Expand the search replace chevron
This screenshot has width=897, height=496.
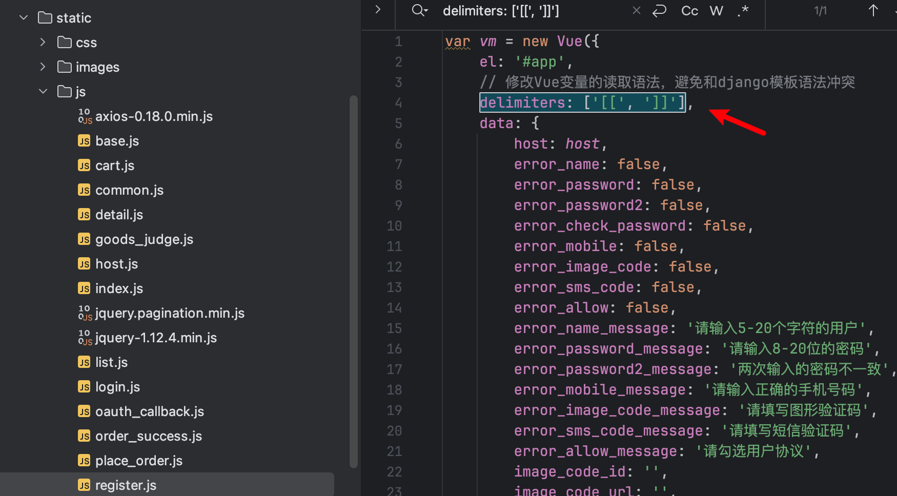point(378,10)
